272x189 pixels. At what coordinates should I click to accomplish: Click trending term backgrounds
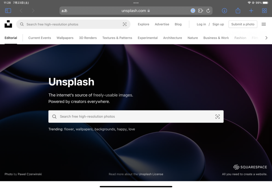(x=105, y=129)
